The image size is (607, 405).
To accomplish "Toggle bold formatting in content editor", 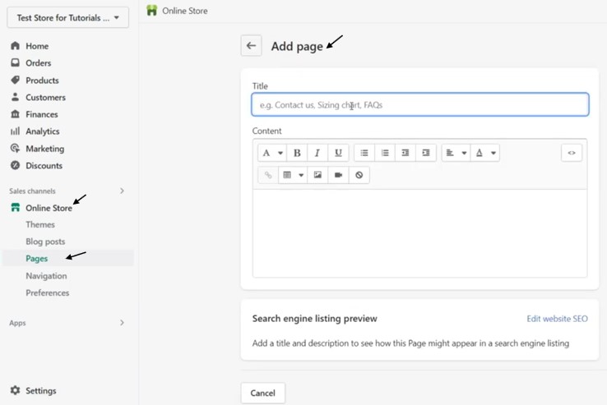I will [297, 153].
